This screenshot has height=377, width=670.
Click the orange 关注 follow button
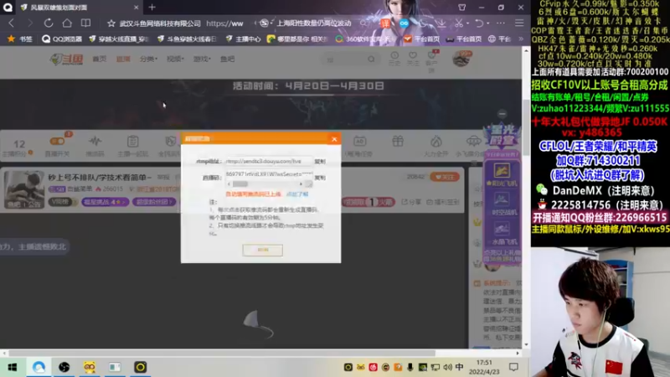[x=445, y=177]
